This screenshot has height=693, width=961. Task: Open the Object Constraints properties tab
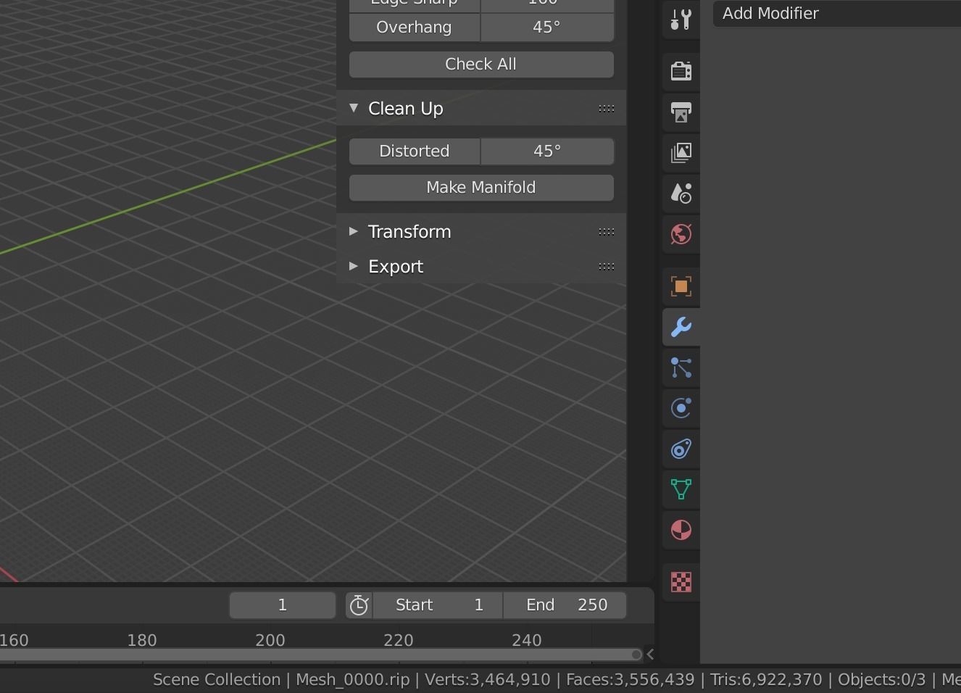(x=681, y=449)
